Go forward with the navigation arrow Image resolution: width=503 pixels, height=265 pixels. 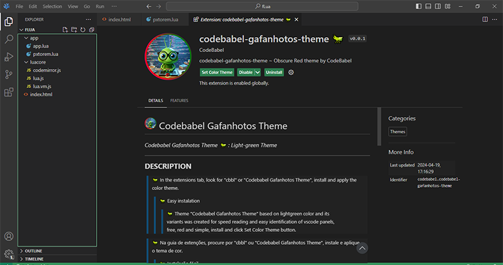click(159, 7)
